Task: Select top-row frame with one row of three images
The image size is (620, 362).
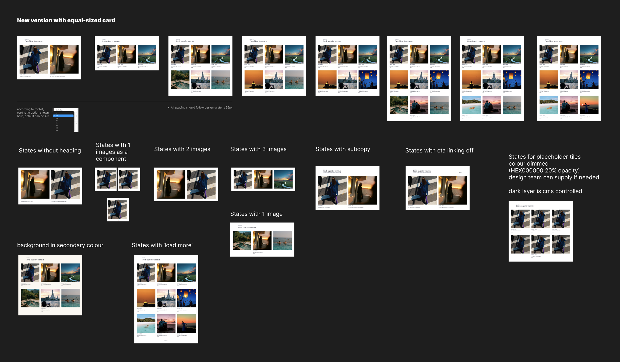Action: coord(127,53)
